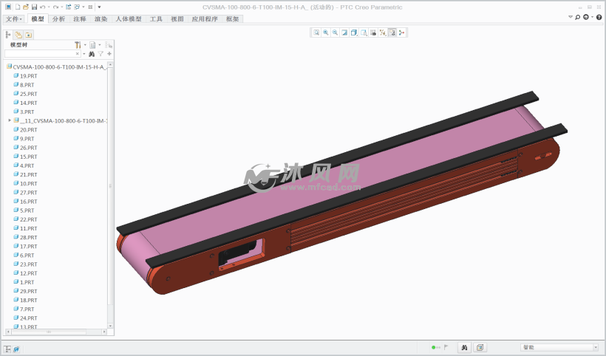Select 26.PRT in the model tree
606x356 pixels.
point(28,148)
